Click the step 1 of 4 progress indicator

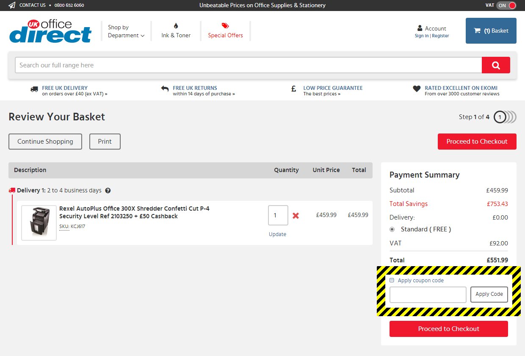[505, 117]
